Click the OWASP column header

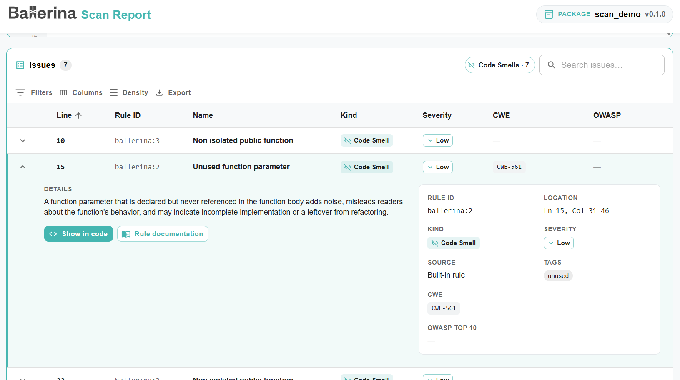coord(607,115)
